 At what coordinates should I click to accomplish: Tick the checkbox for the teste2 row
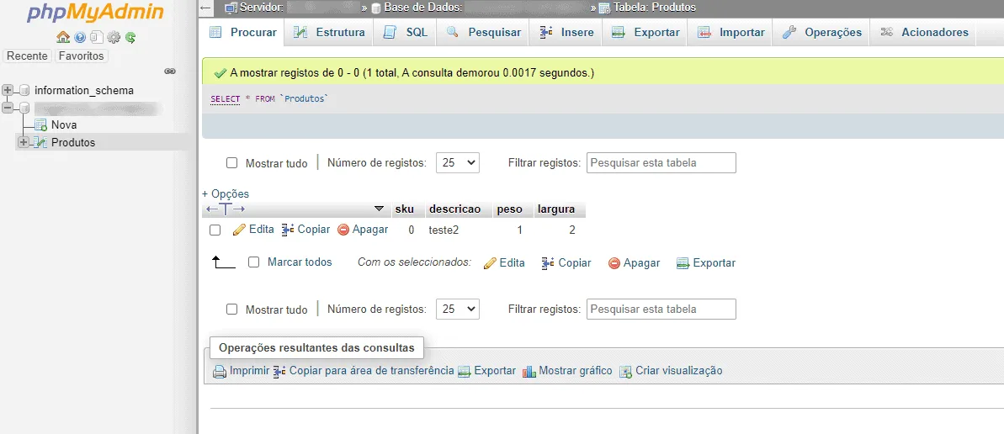point(215,230)
